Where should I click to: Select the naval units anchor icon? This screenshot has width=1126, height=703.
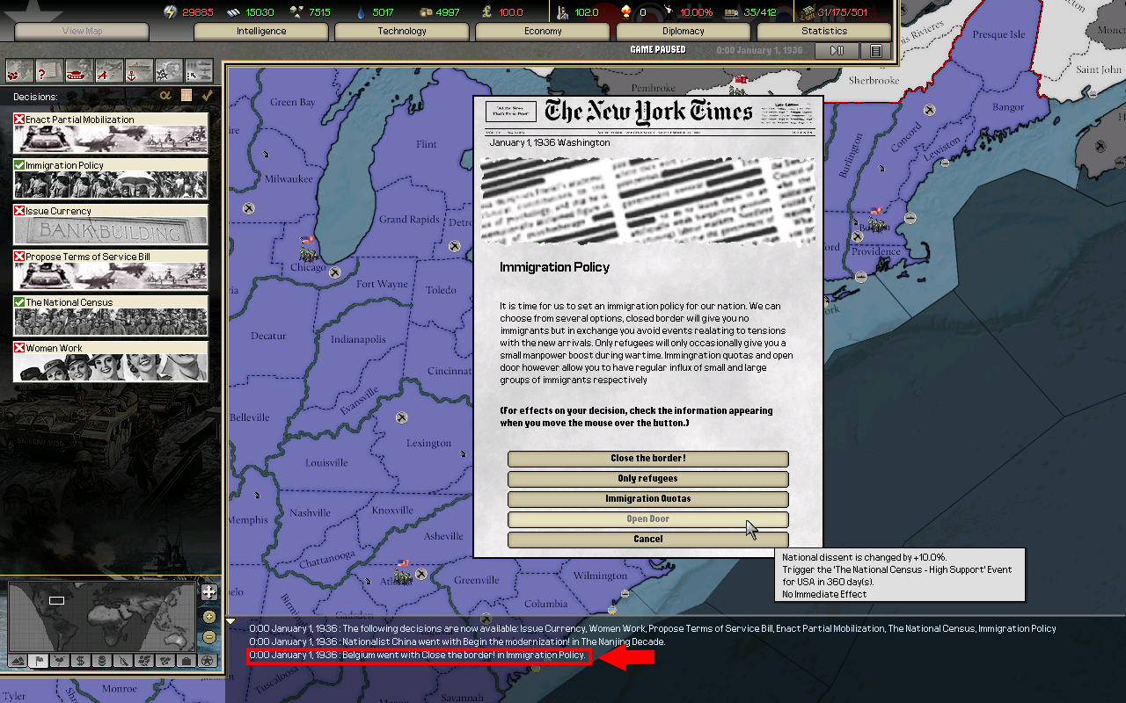pyautogui.click(x=139, y=70)
